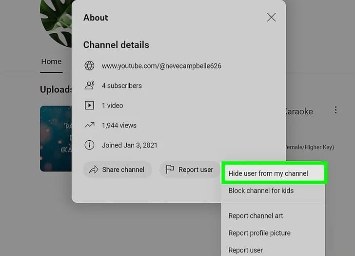Click the globe icon beside channel URL

click(x=89, y=65)
